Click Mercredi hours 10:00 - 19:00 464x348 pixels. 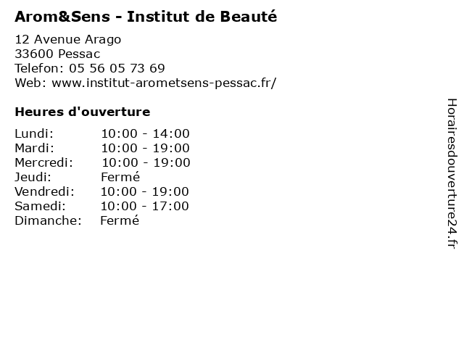pos(145,162)
